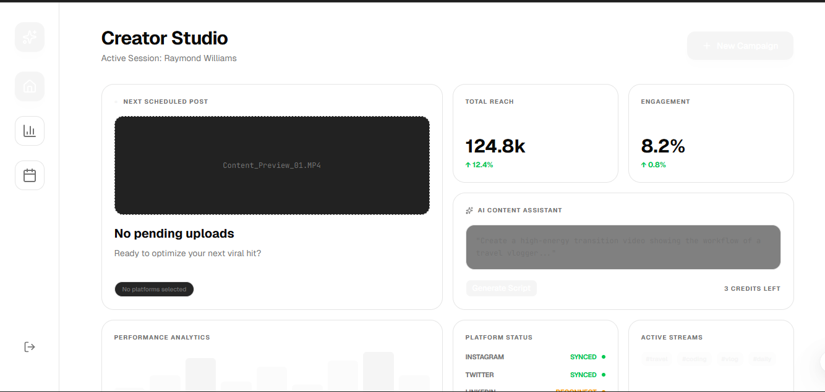Viewport: 825px width, 392px height.
Task: Open the bar chart analytics sidebar icon
Action: tap(30, 131)
